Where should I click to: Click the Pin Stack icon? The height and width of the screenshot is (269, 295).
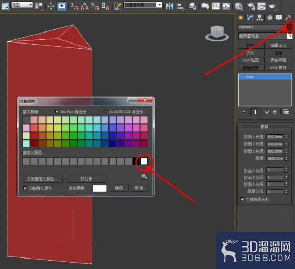pyautogui.click(x=243, y=112)
